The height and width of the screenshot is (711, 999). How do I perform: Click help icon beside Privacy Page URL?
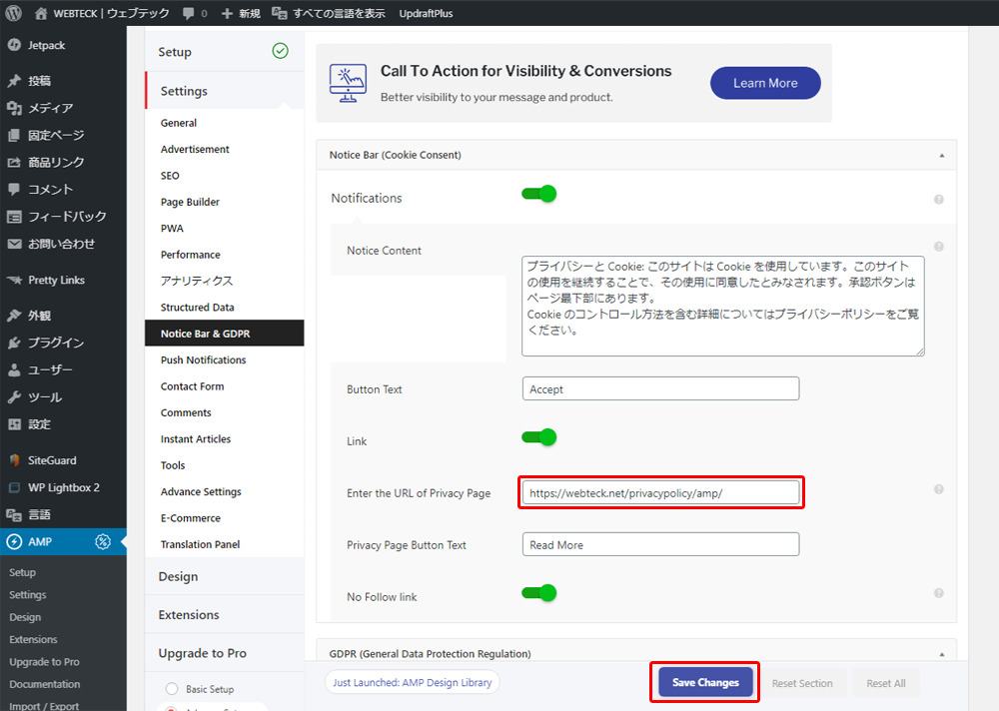tap(938, 489)
